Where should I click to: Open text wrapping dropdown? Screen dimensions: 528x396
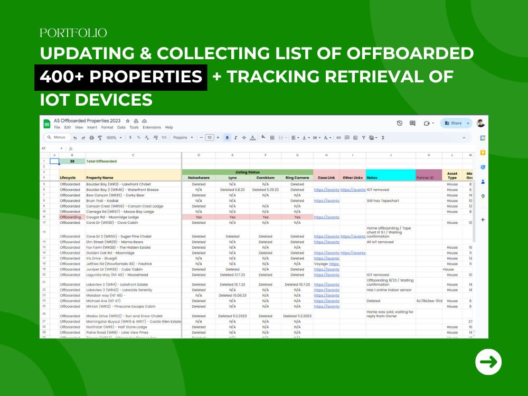pyautogui.click(x=316, y=138)
